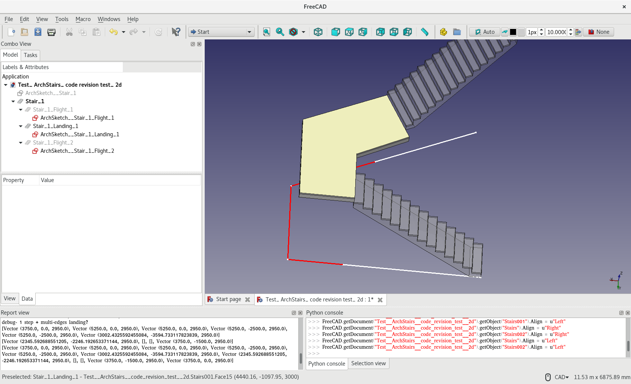Set isometric view with the cube icon
This screenshot has height=384, width=631.
[x=318, y=32]
